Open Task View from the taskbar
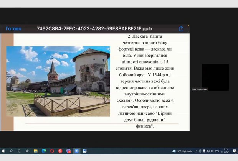The height and width of the screenshot is (161, 238). pyautogui.click(x=27, y=151)
